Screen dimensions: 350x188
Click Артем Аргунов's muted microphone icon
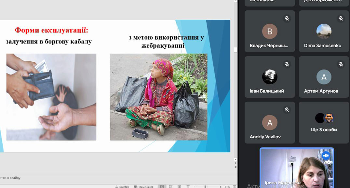point(341,64)
